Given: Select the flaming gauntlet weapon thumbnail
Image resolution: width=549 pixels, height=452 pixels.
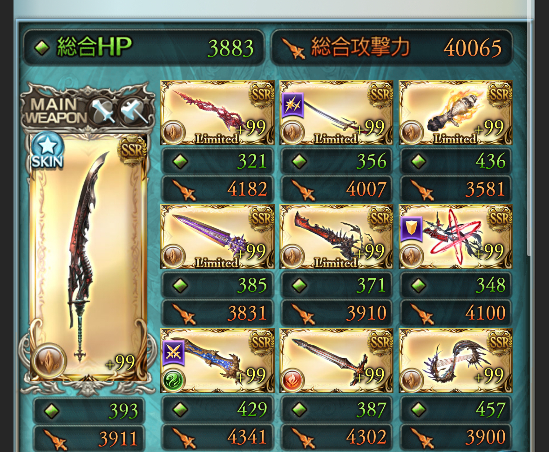Looking at the screenshot, I should coord(455,113).
